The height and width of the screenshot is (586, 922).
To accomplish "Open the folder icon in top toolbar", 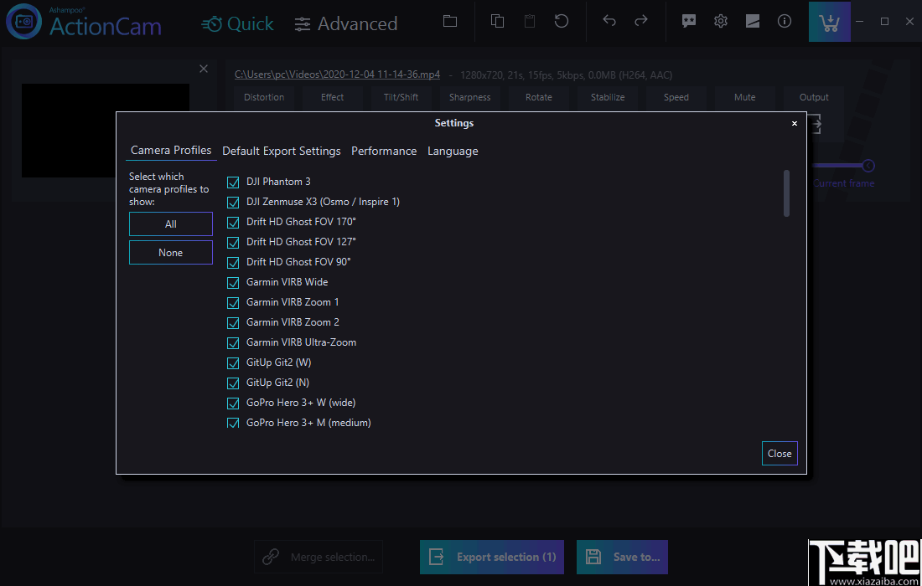I will click(450, 21).
